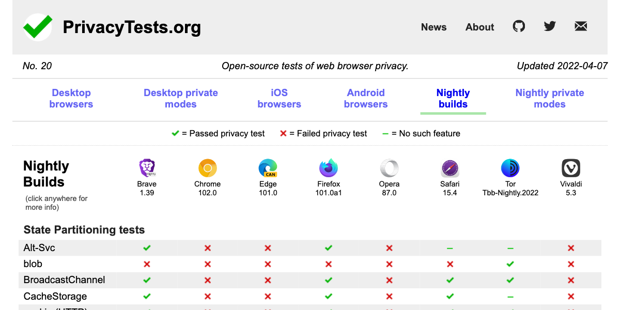The height and width of the screenshot is (310, 620).
Task: Open the Nightly private modes tab
Action: 550,98
